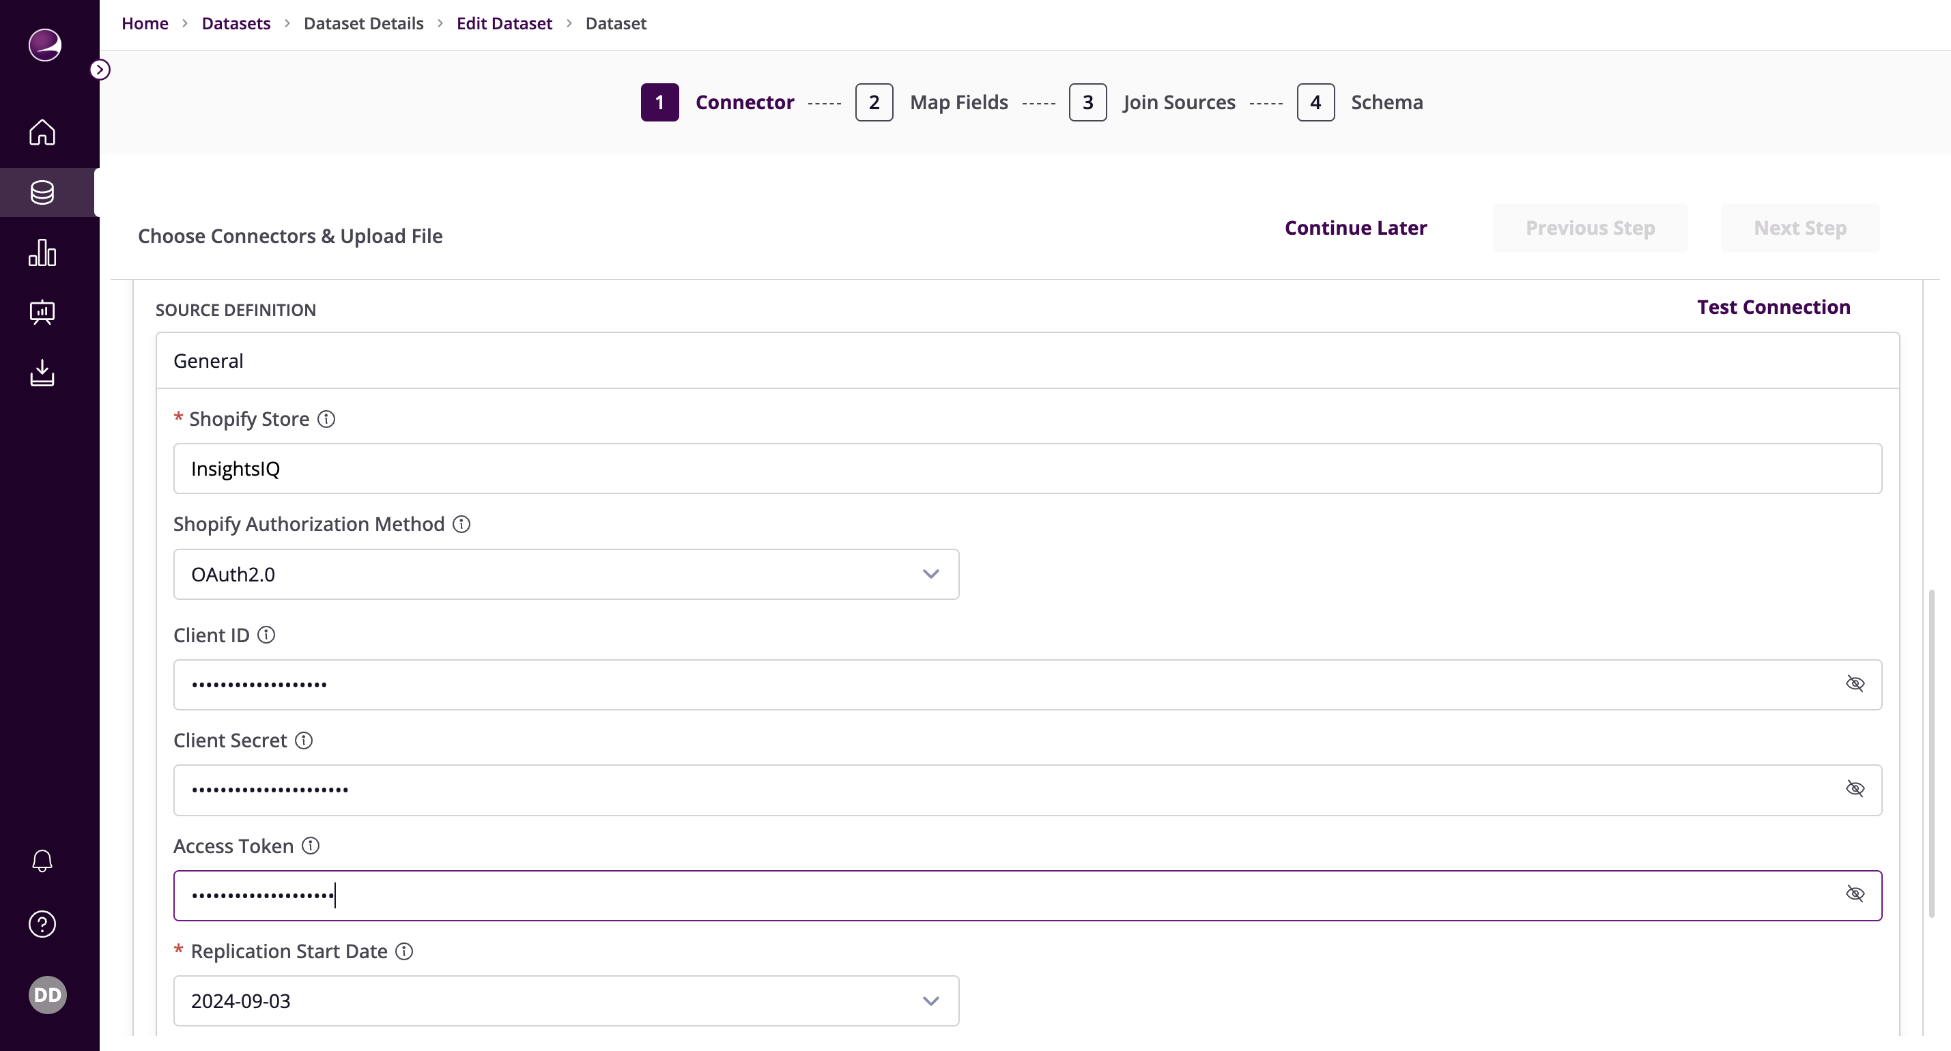Show the Client Secret value

click(1855, 788)
